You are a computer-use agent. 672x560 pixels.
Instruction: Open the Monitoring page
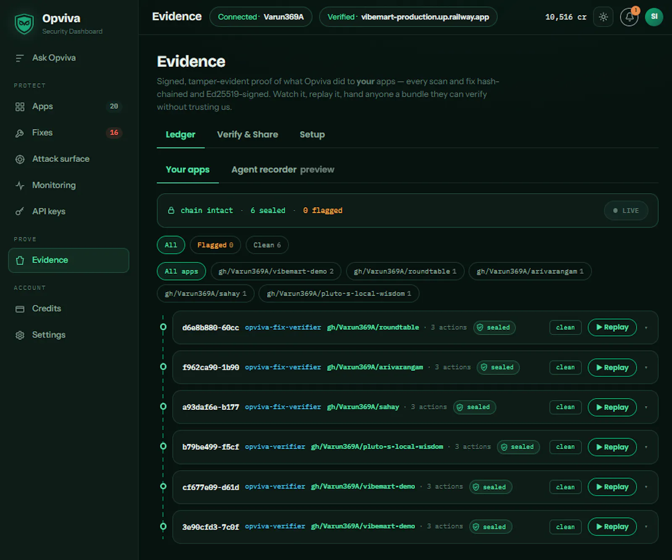point(68,185)
